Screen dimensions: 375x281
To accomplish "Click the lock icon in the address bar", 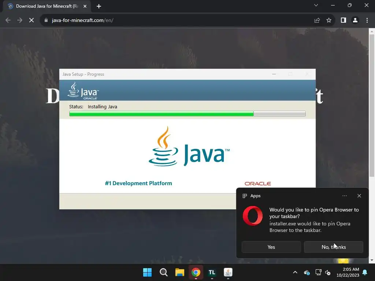I will coord(46,20).
